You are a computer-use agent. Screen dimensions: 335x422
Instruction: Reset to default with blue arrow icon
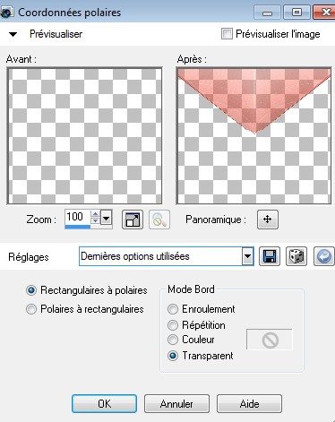pos(324,256)
